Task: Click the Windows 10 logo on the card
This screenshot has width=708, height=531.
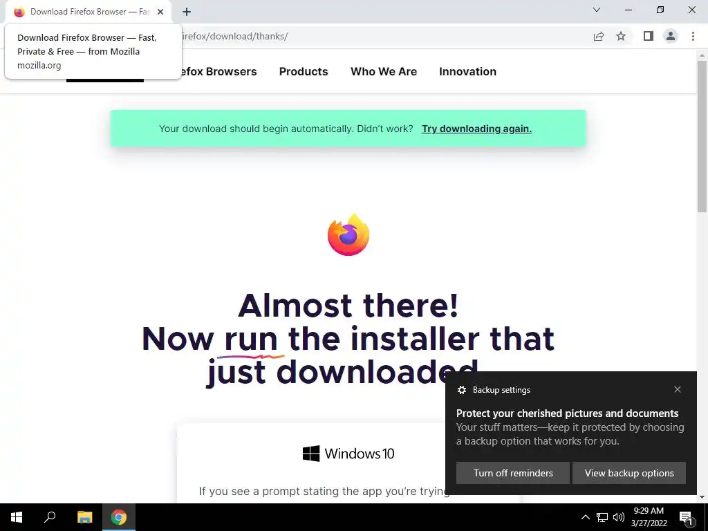Action: [x=348, y=454]
